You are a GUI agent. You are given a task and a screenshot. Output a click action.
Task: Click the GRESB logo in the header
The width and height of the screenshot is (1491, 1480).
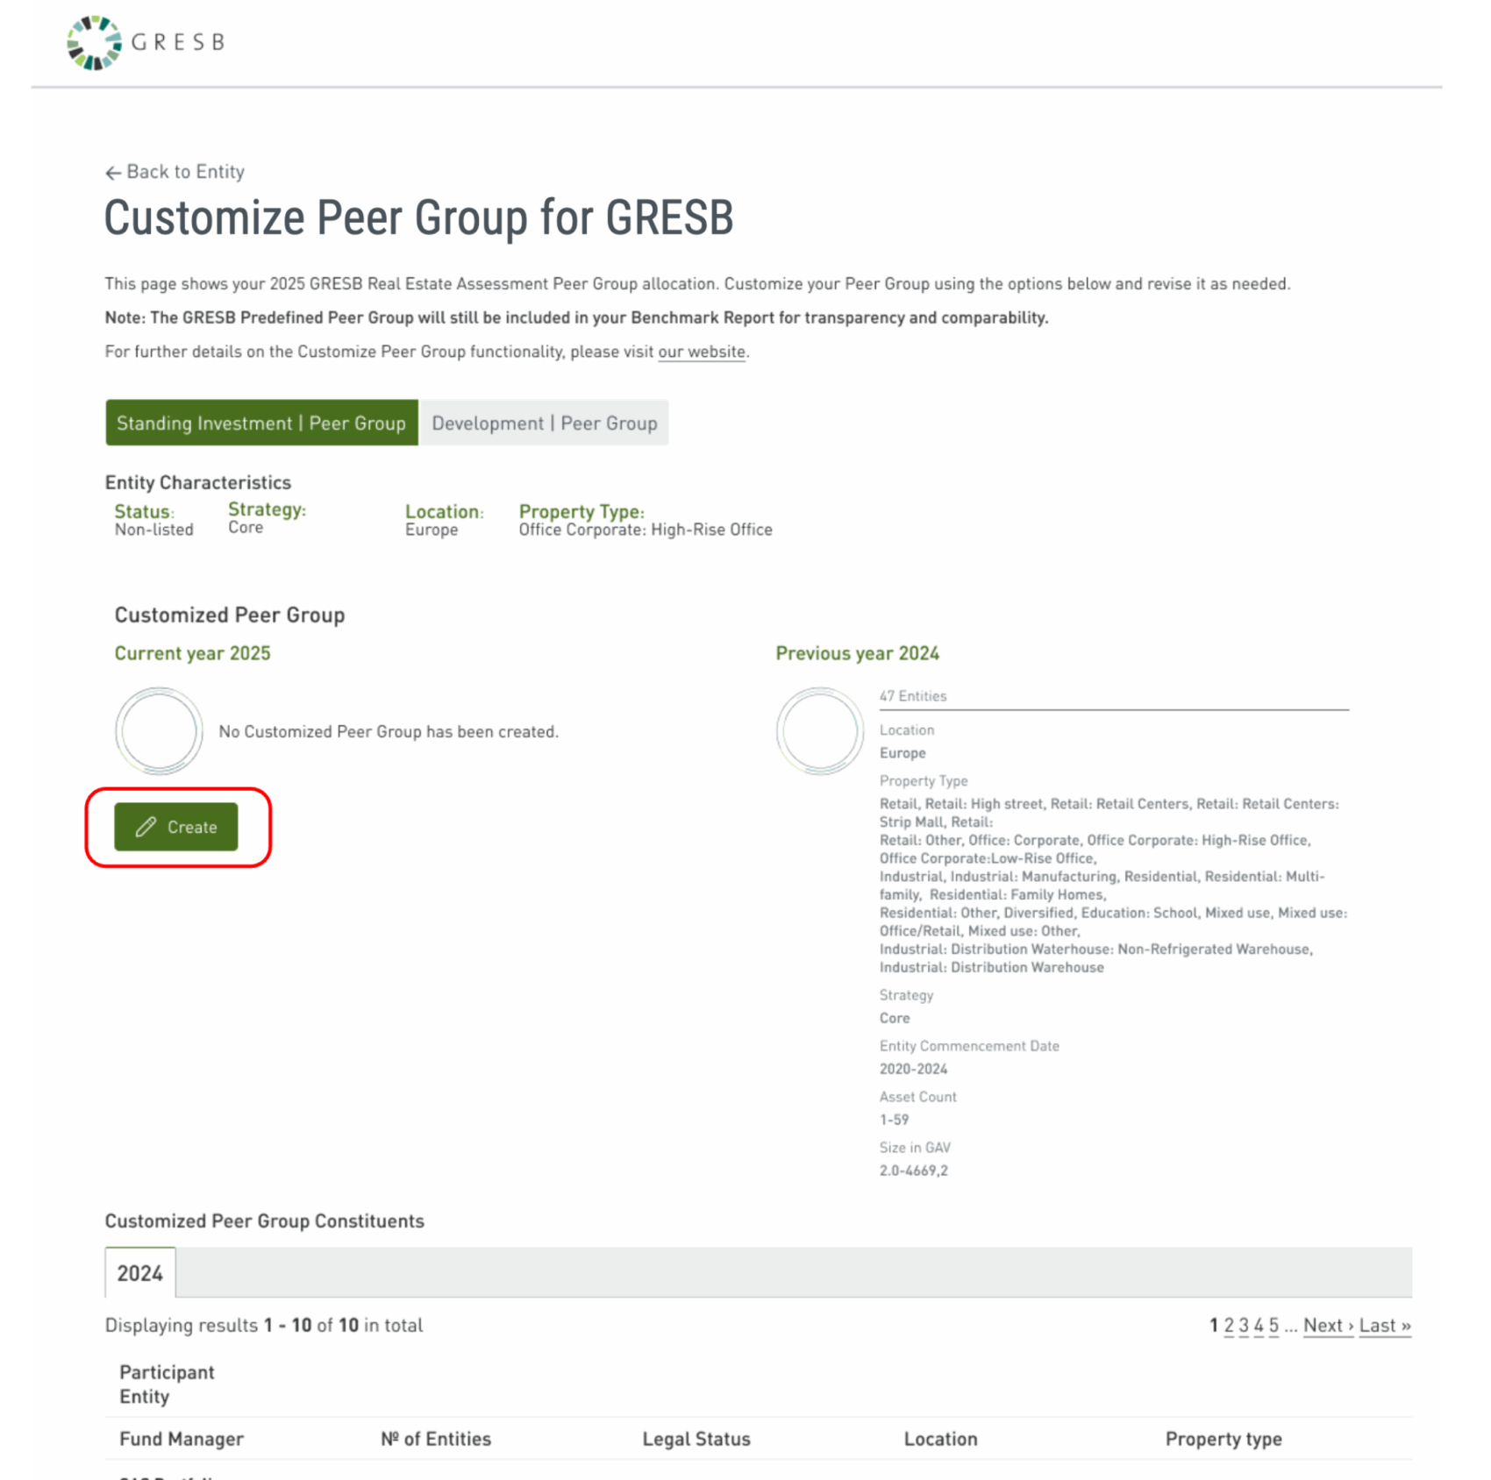(x=146, y=42)
